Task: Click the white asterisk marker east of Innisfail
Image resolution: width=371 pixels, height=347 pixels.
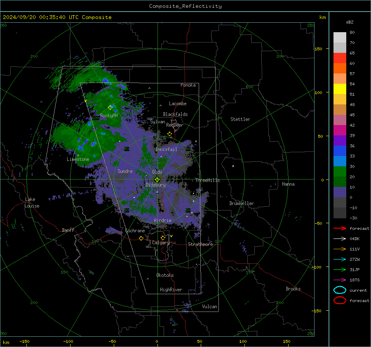Action: [x=196, y=142]
